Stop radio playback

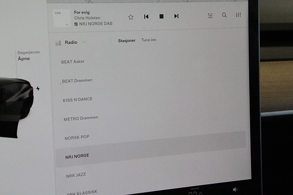pos(162,16)
